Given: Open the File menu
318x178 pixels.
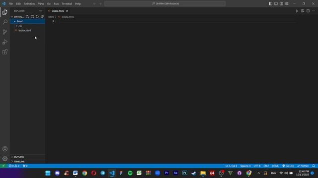Looking at the screenshot, I should pyautogui.click(x=11, y=3).
